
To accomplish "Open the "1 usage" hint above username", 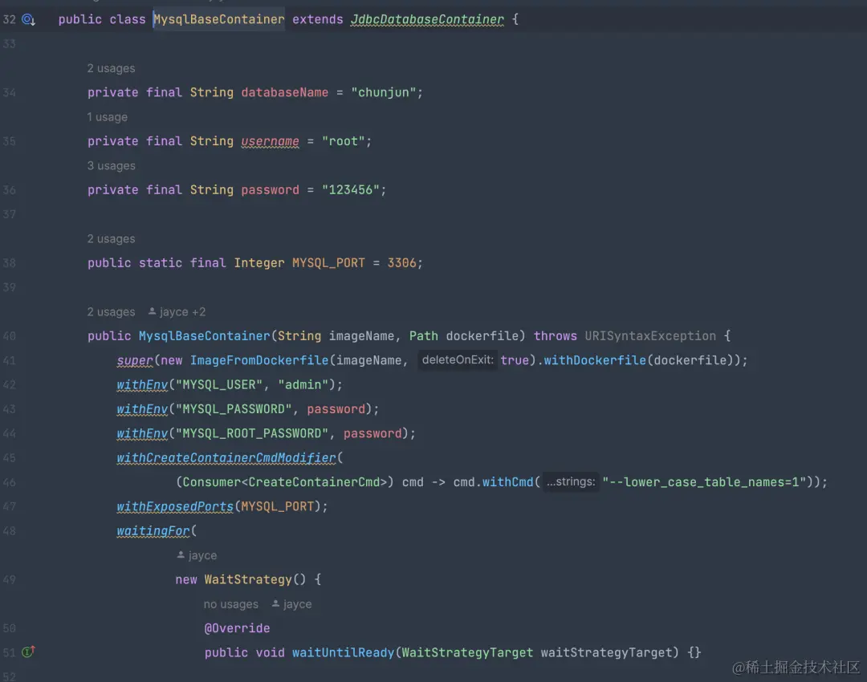I will [107, 117].
